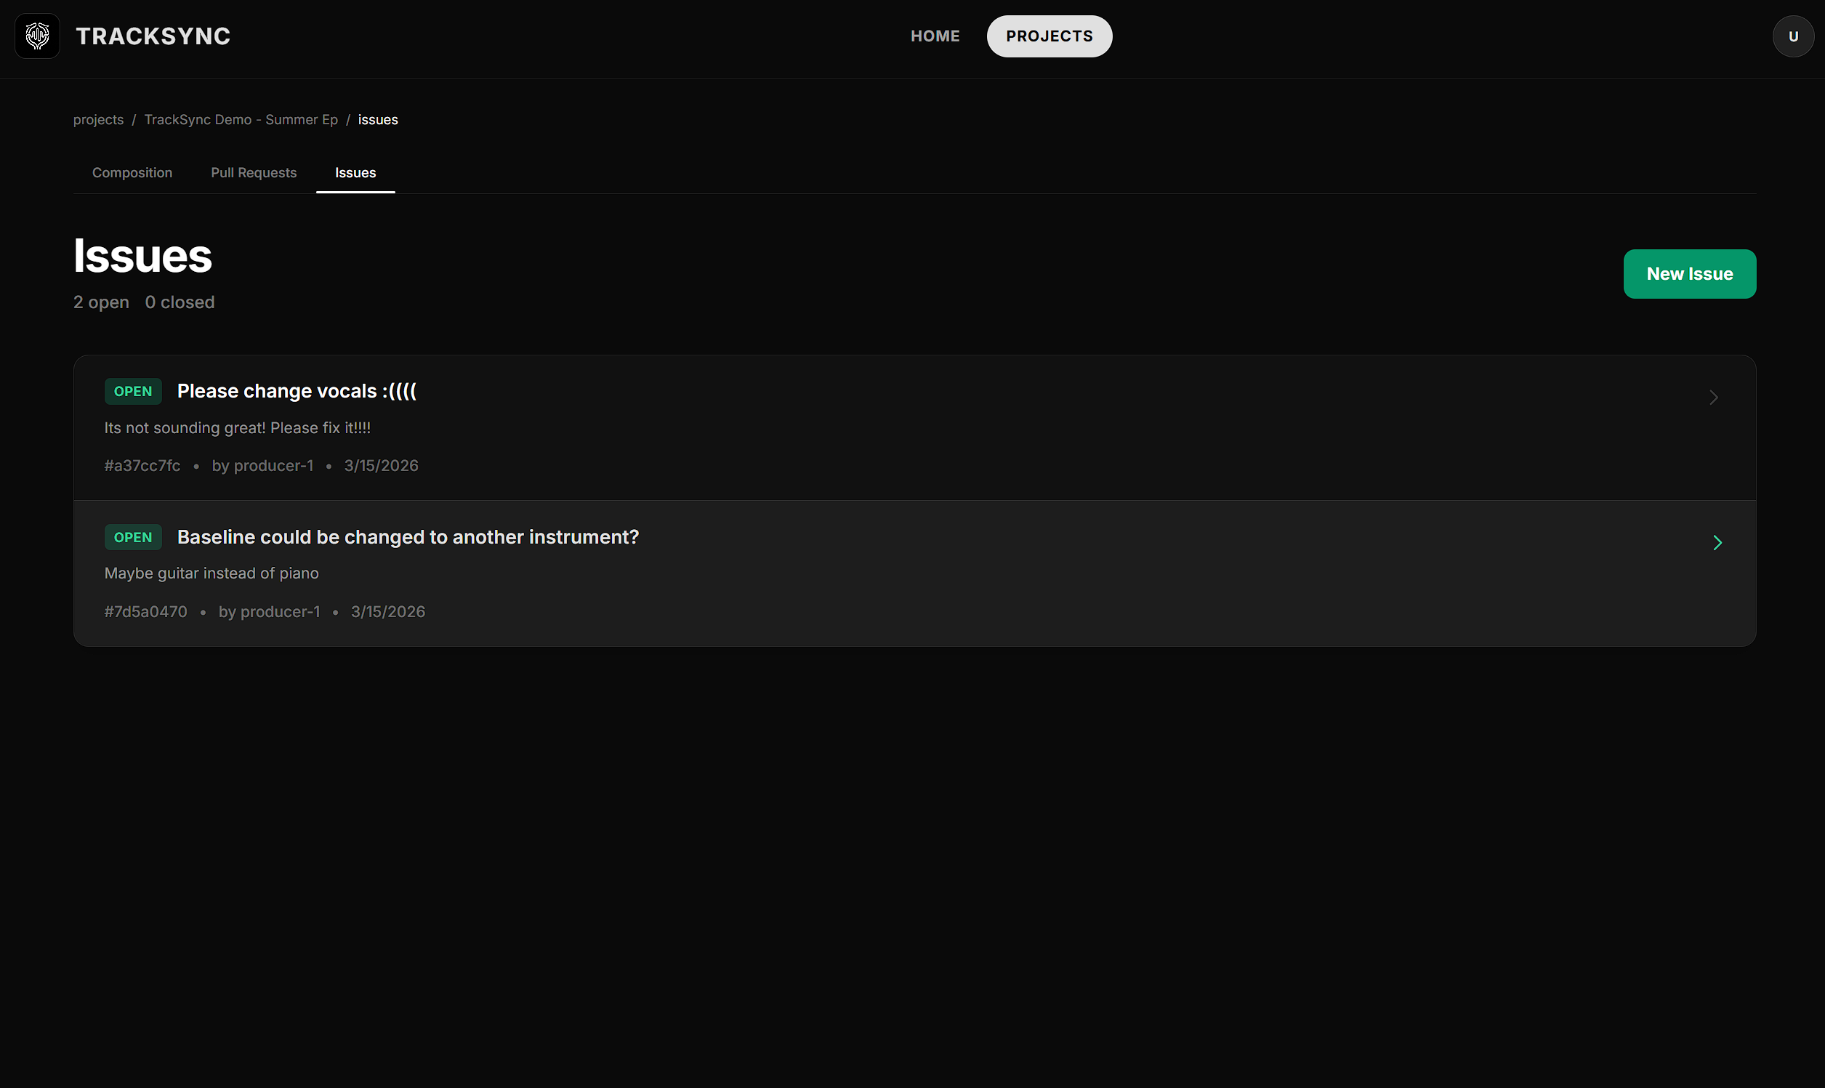Switch to the Pull Requests tab

[x=254, y=173]
